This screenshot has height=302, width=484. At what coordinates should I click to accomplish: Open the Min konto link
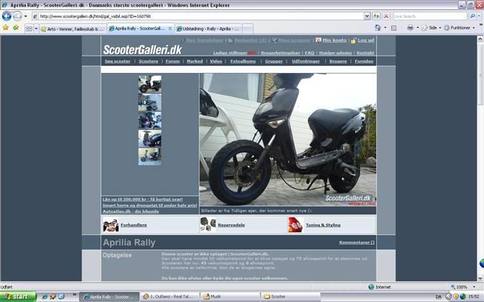coord(334,40)
